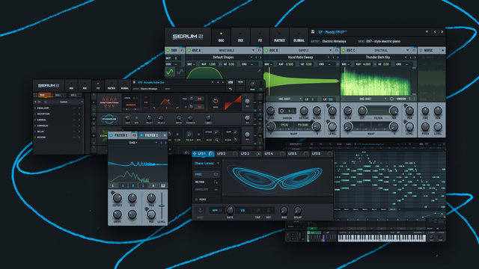Viewport: 479px width, 269px height.
Task: Click the keyboard tracking icon in Filter panel
Action: (x=163, y=185)
